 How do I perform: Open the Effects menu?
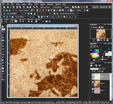click(30, 4)
